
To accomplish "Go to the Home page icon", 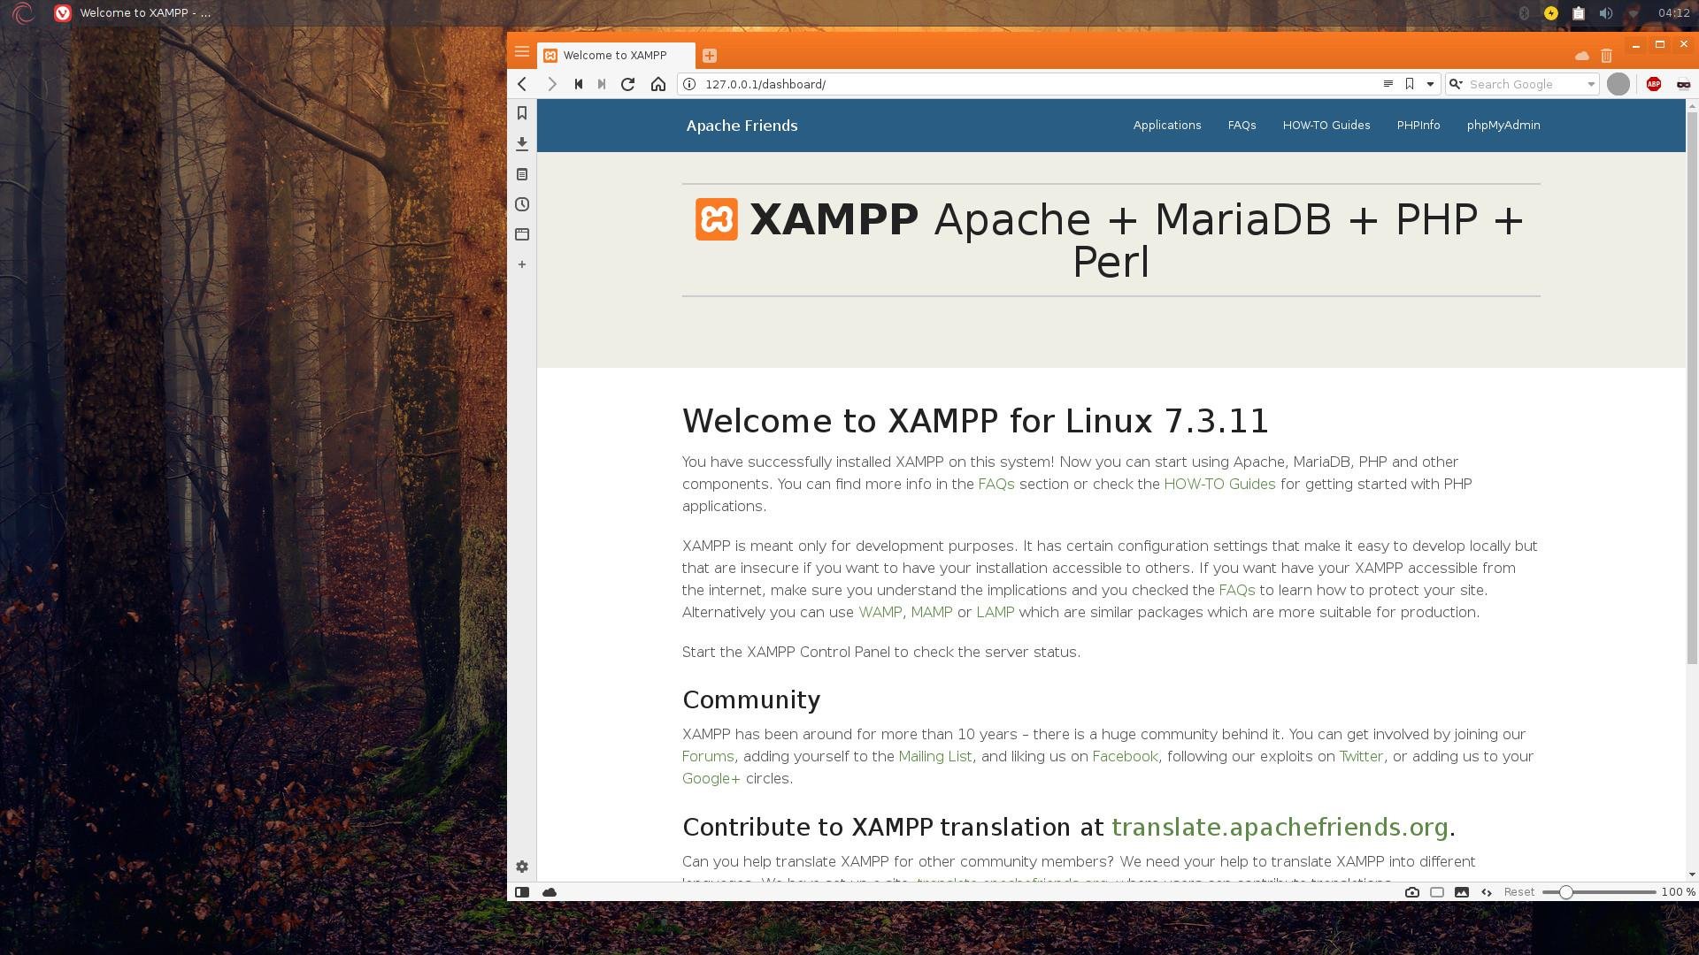I will tap(657, 84).
